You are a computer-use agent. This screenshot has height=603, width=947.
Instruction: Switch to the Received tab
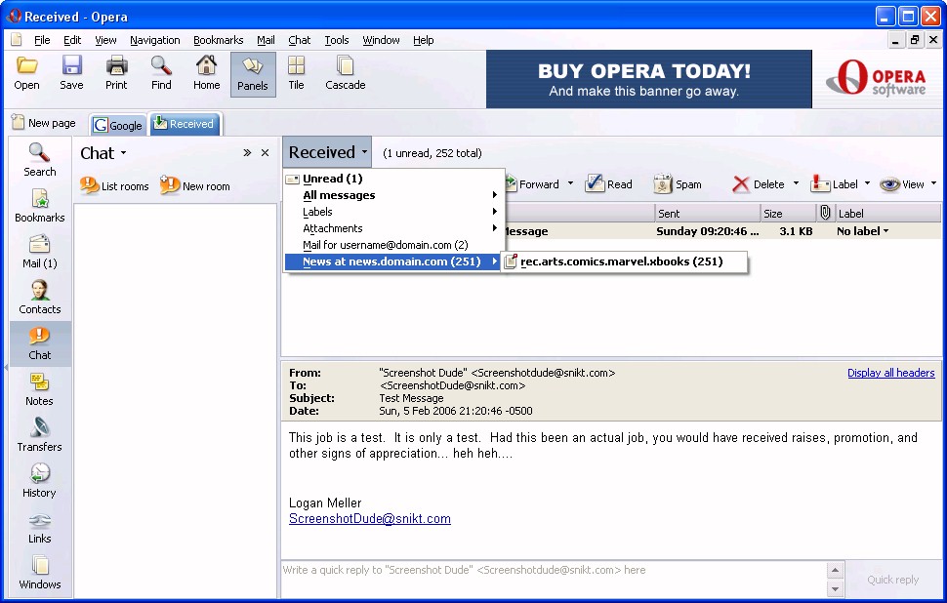click(185, 124)
